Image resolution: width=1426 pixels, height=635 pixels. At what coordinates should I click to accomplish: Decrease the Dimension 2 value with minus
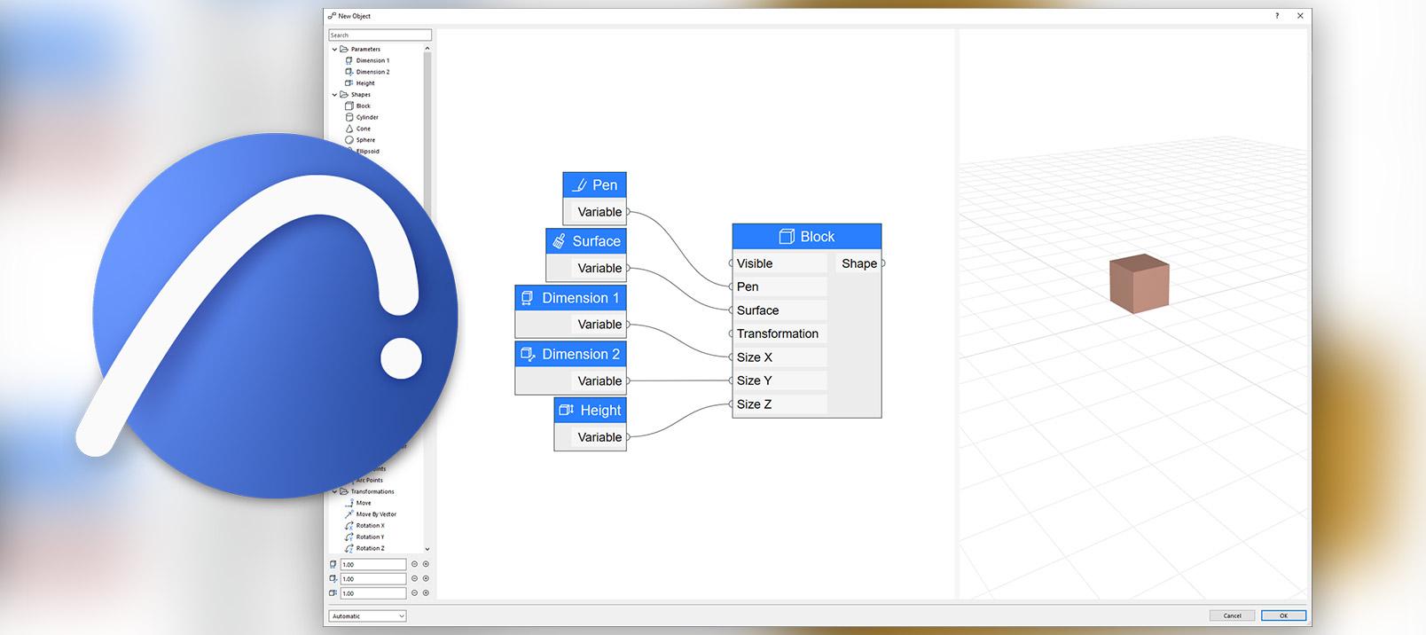pos(414,579)
